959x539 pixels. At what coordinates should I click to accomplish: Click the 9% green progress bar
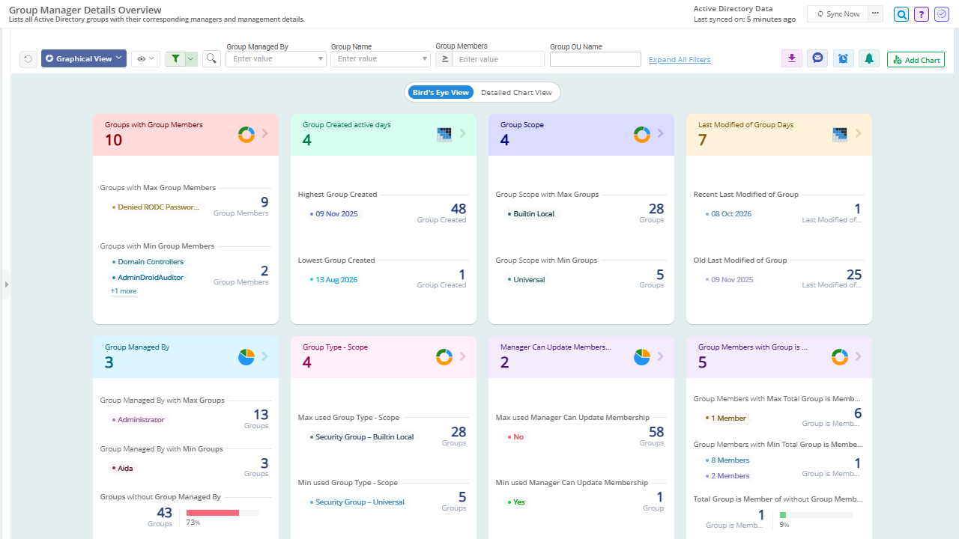click(x=783, y=515)
